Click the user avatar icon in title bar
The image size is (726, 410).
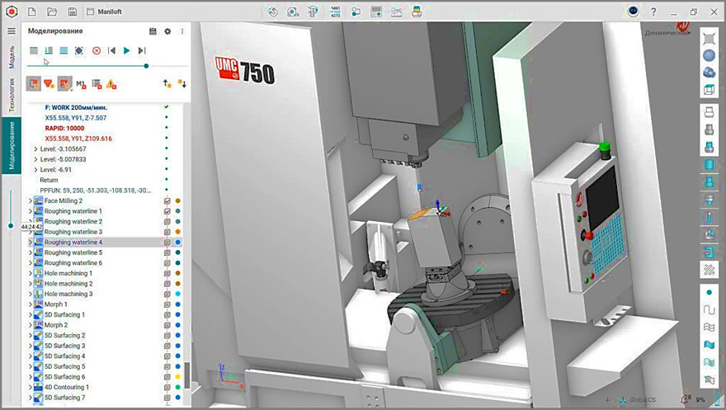pyautogui.click(x=633, y=11)
